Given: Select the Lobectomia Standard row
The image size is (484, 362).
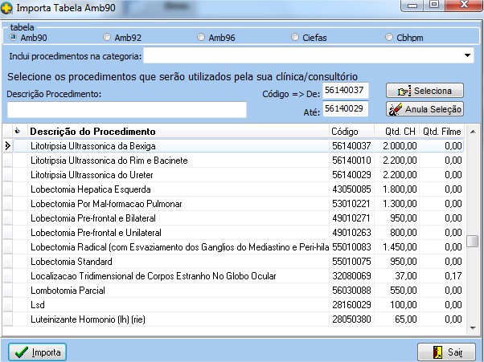Looking at the screenshot, I should point(177,262).
